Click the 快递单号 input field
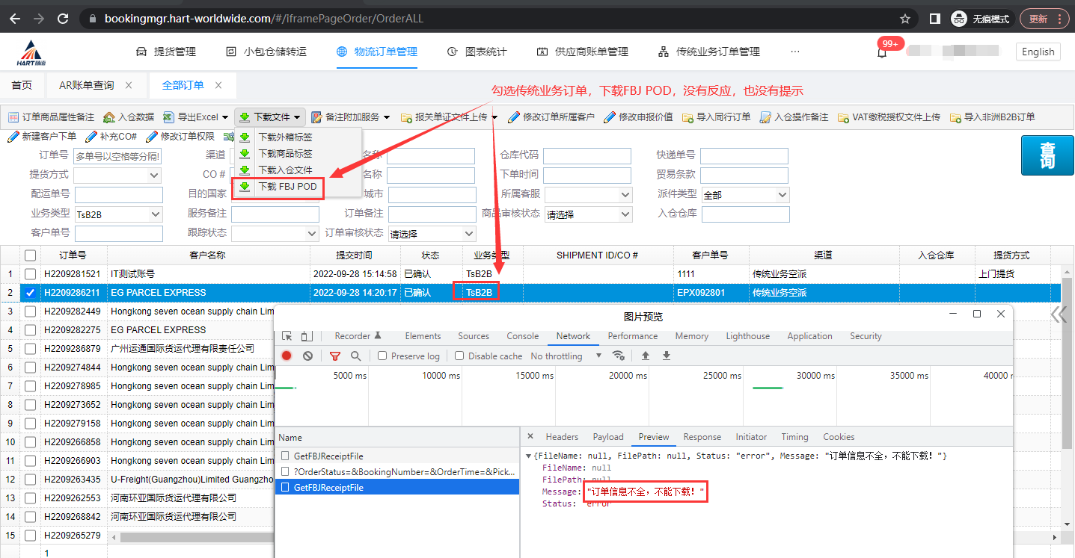Screen dimensions: 1075x558 pyautogui.click(x=745, y=155)
